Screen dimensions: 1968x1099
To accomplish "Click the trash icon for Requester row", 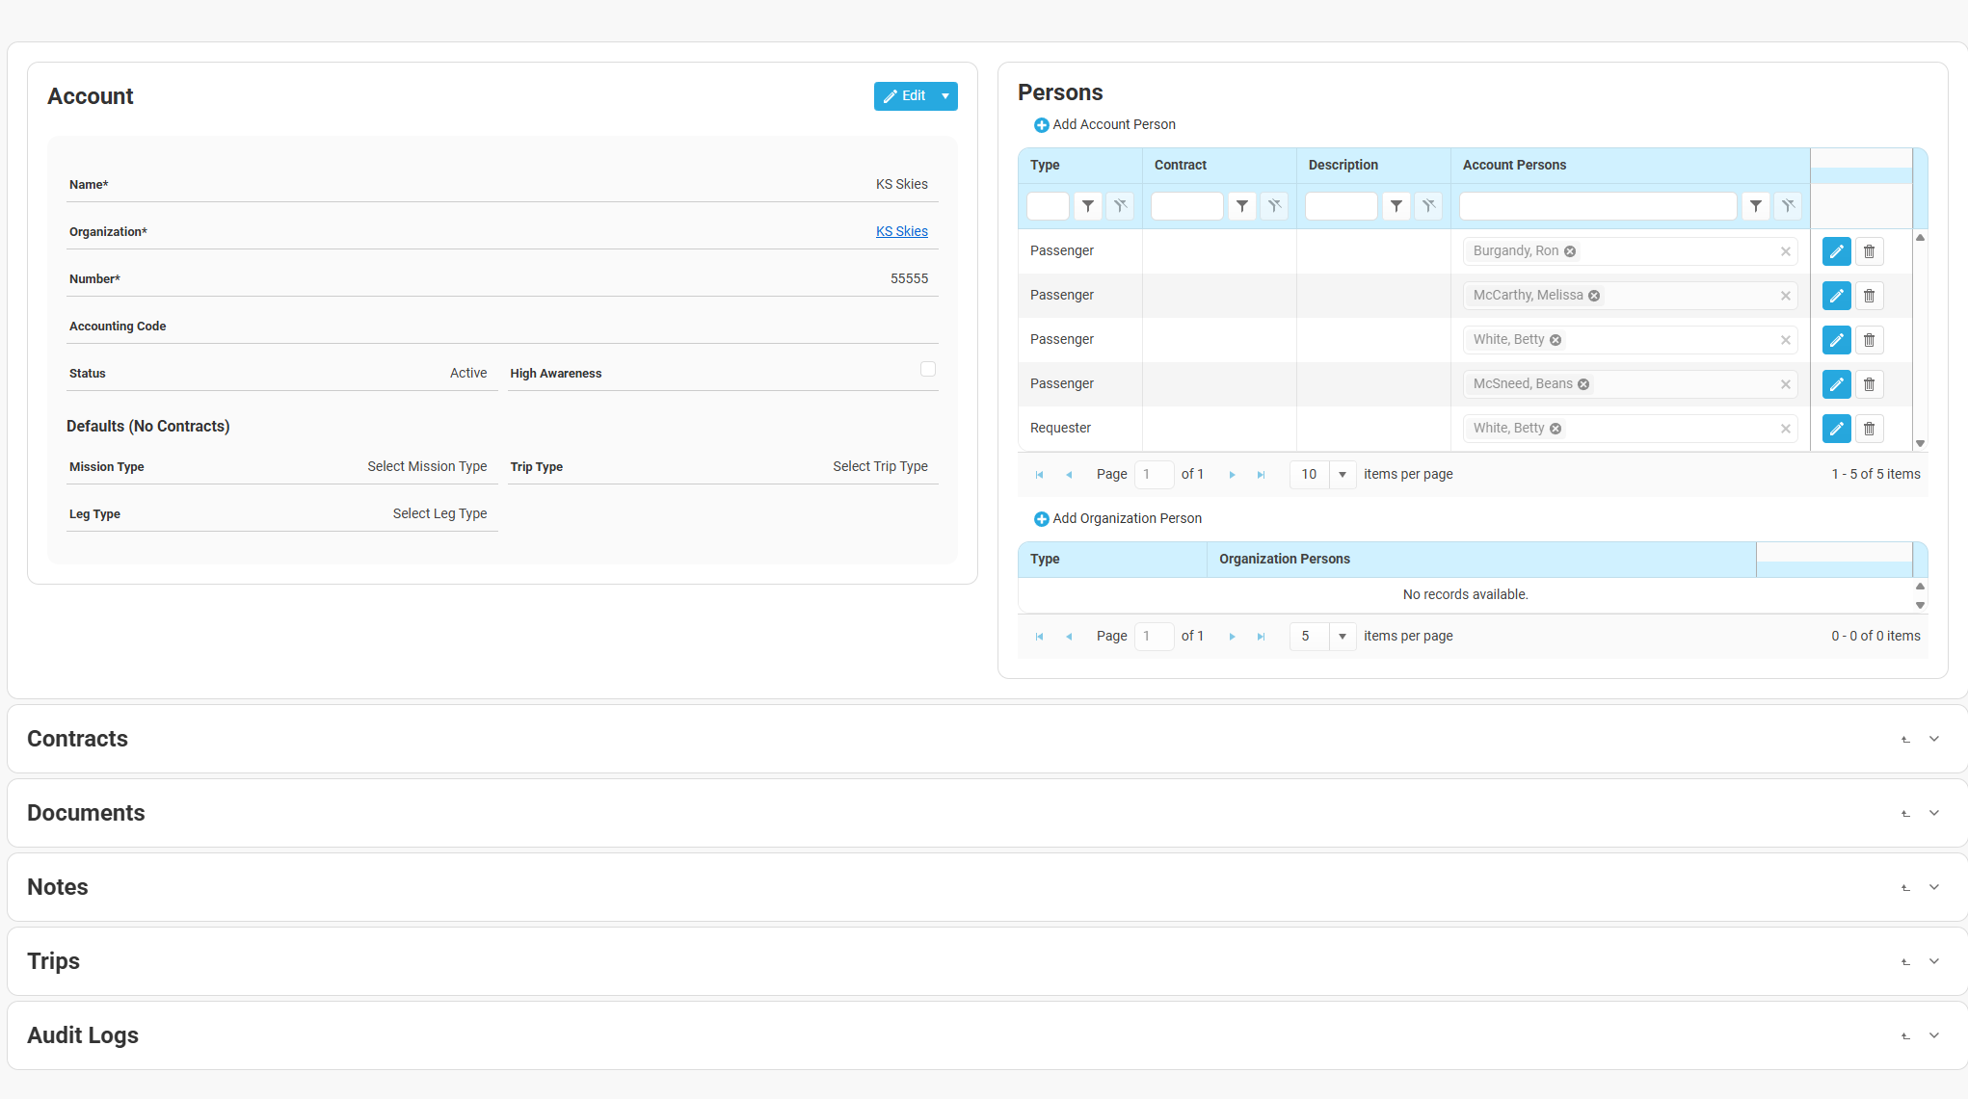I will (1869, 429).
